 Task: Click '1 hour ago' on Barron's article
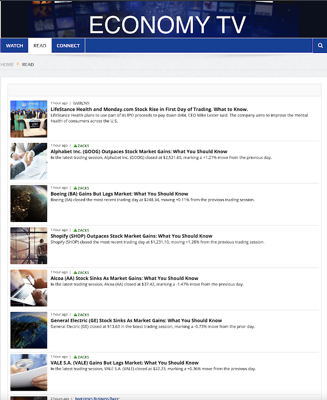coord(59,103)
